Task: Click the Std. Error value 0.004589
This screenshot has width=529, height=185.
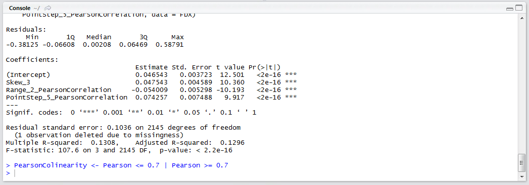Action: point(196,82)
